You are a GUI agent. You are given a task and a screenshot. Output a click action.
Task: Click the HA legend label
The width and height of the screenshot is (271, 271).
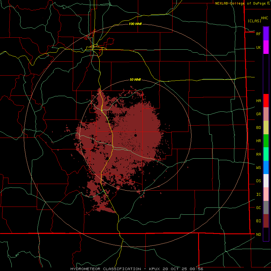pyautogui.click(x=259, y=101)
